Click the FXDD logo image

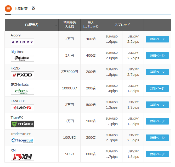click(x=22, y=75)
